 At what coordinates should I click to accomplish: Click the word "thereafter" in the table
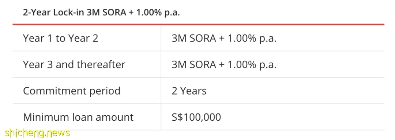101,65
